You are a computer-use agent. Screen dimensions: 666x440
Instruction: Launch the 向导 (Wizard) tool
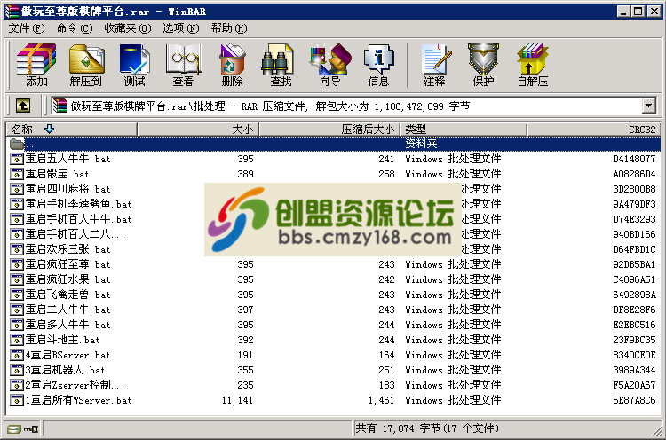[x=330, y=65]
